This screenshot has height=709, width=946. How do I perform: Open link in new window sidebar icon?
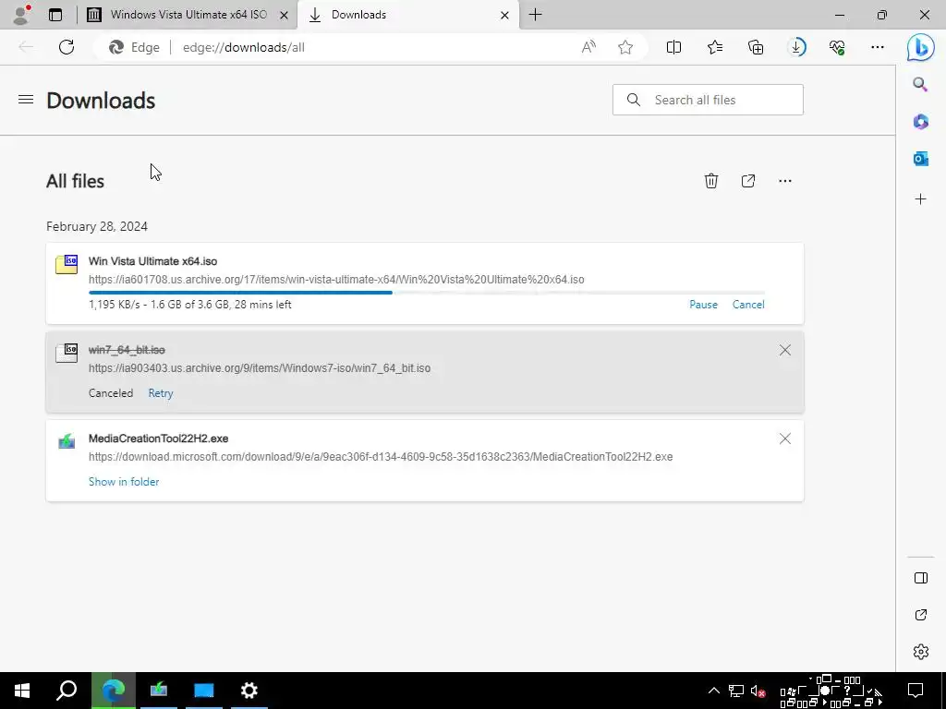click(921, 615)
